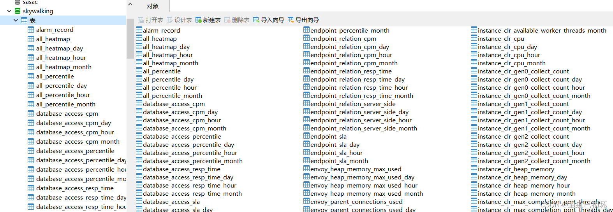Select all_percentile_day in tree
The image size is (613, 212).
(x=62, y=85)
